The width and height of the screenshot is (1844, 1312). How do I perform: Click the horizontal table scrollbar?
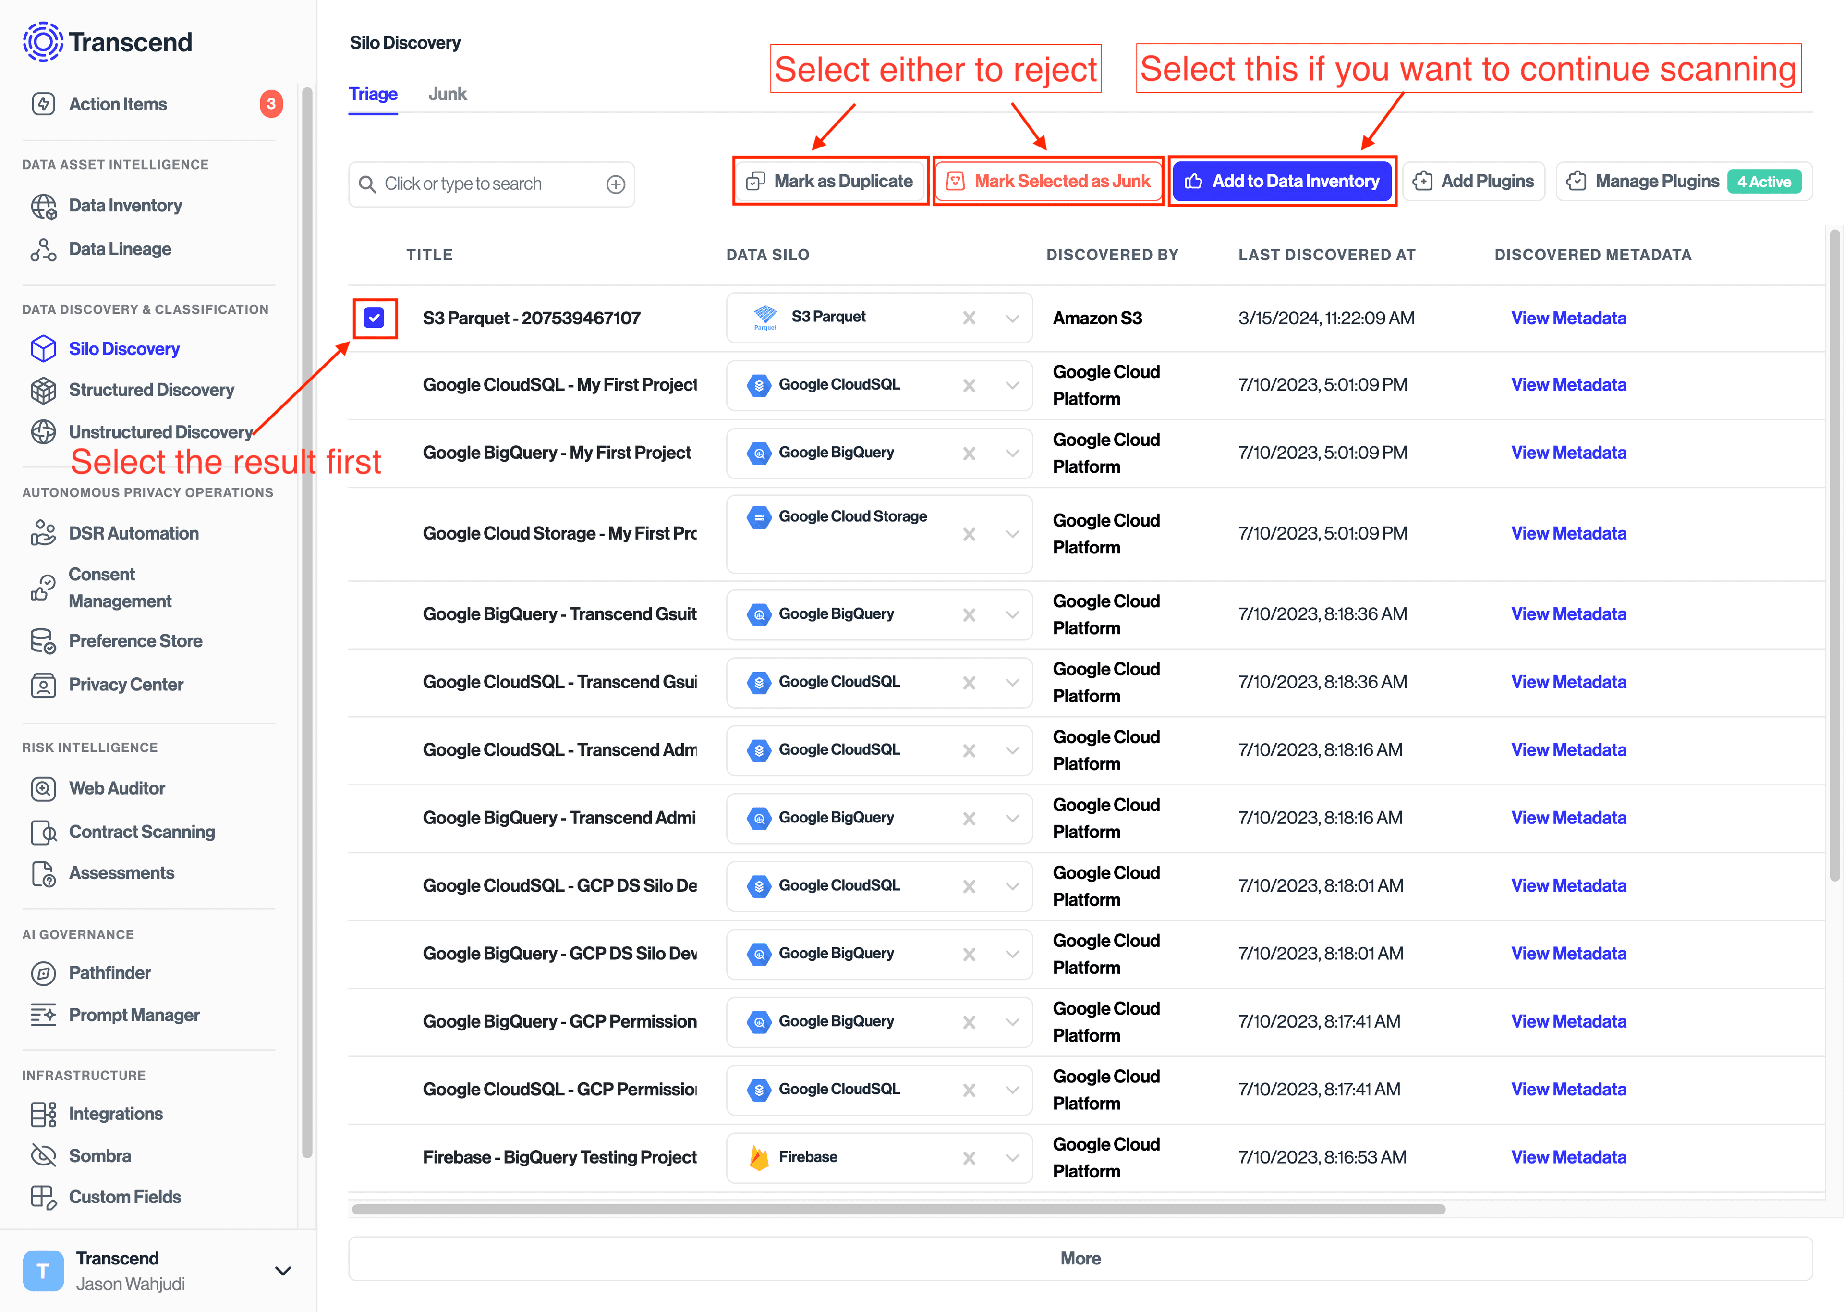tap(898, 1209)
